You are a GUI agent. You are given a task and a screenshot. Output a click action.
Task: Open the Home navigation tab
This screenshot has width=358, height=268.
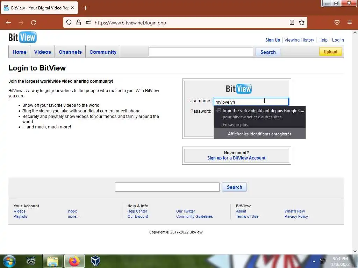coord(20,52)
